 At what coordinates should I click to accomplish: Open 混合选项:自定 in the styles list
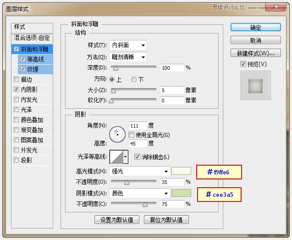coord(32,38)
